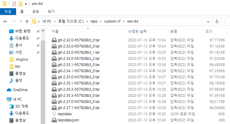Click win-64 in the address path

[x=133, y=21]
